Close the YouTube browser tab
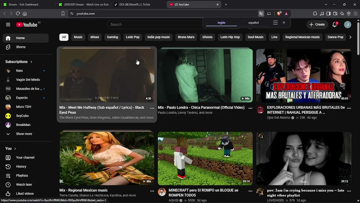The height and width of the screenshot is (203, 360). 217,5
